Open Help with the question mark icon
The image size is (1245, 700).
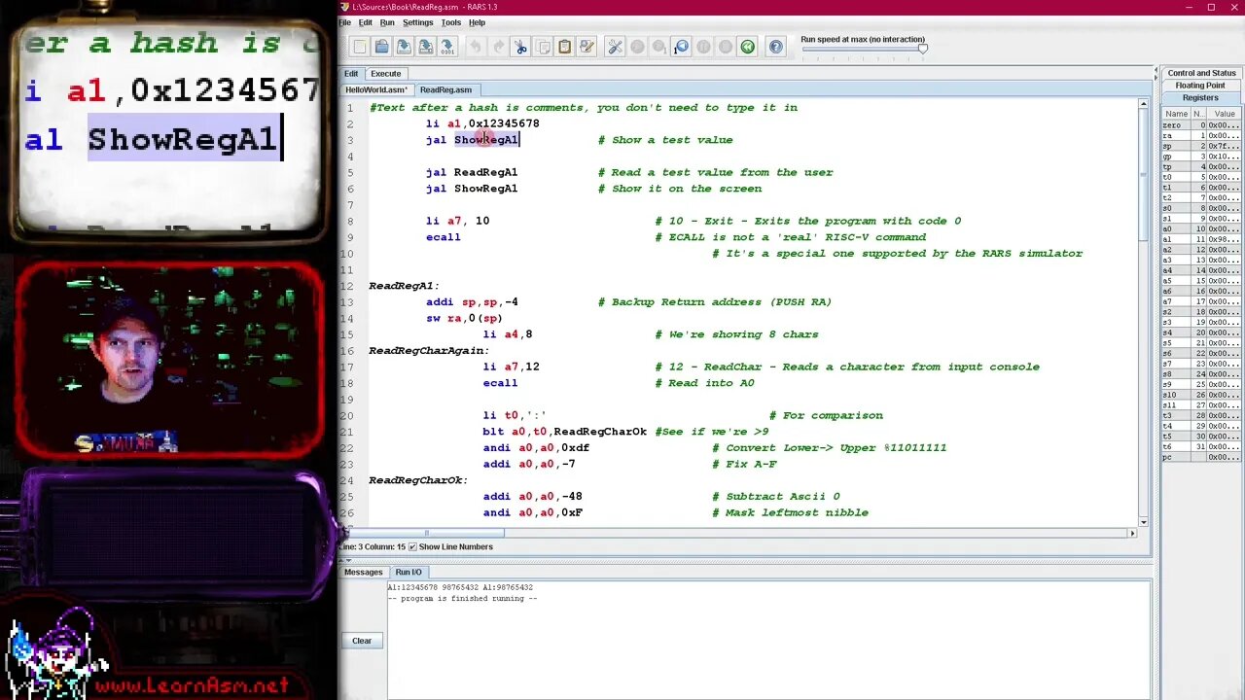[x=776, y=47]
